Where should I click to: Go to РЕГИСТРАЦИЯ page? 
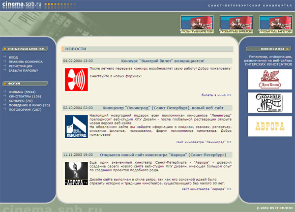21,66
